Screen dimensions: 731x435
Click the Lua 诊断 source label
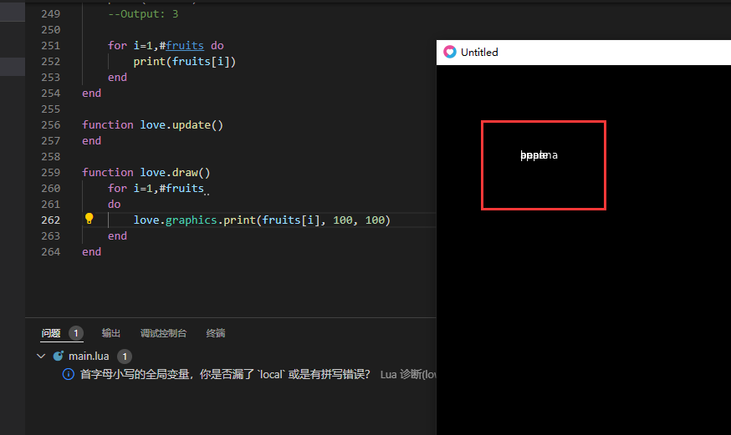pyautogui.click(x=408, y=375)
